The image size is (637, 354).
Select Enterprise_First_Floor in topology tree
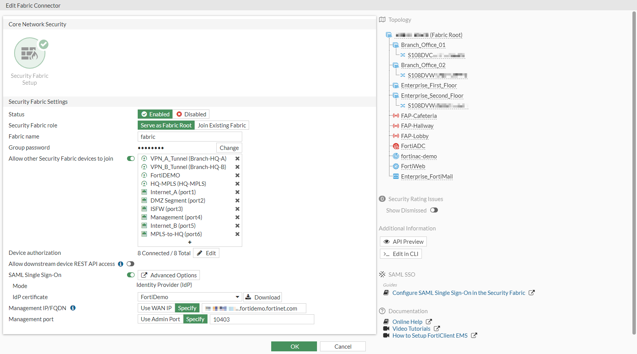click(x=429, y=85)
